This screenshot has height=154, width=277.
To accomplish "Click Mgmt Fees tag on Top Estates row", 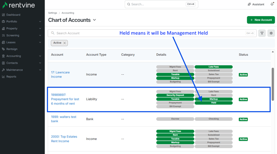I will click(175, 131).
